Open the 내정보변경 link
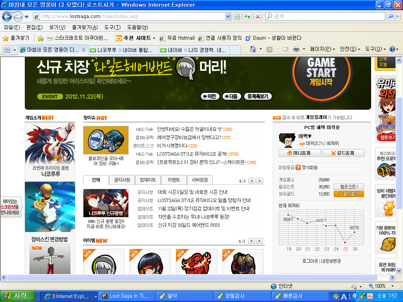403x302 pixels. (x=331, y=261)
